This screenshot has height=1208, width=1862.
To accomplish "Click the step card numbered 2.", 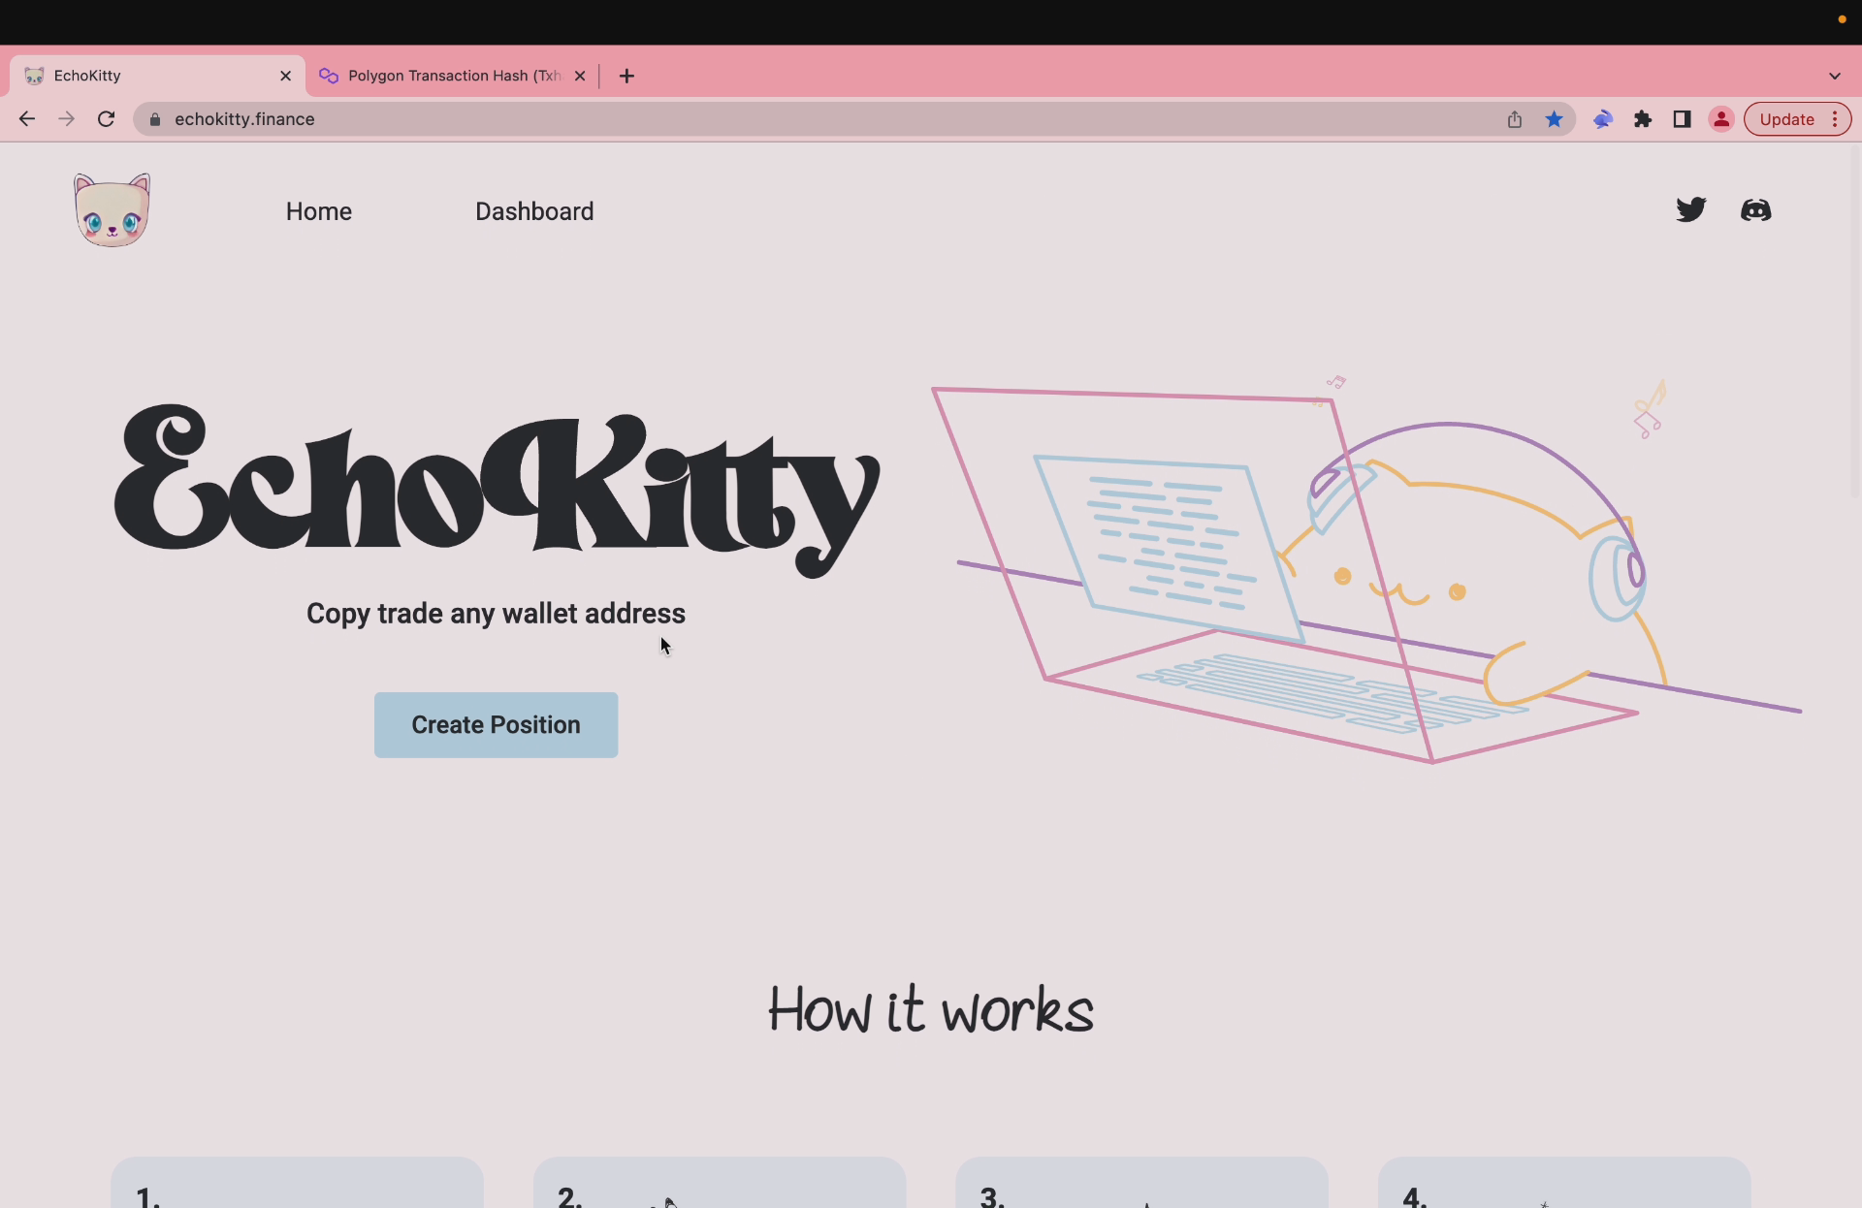I will 720,1183.
